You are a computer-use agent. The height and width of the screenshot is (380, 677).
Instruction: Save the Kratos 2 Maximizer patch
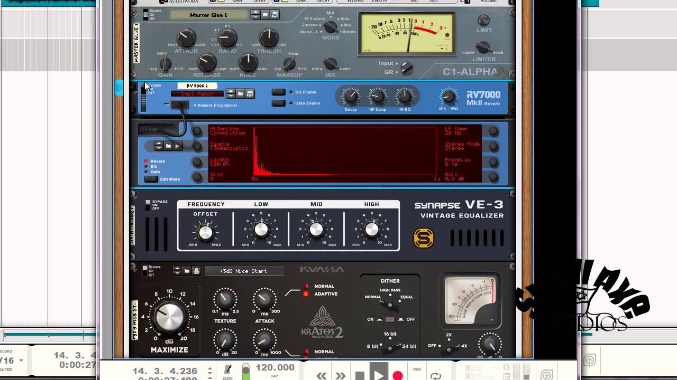tap(196, 271)
